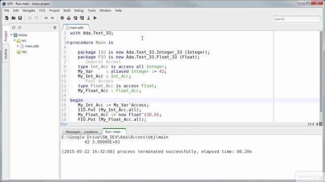Open the Project menu
This screenshot has height=182, width=325.
coord(54,11)
